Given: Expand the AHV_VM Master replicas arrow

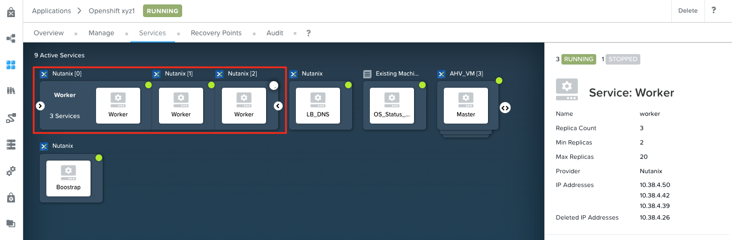Looking at the screenshot, I should click(505, 108).
